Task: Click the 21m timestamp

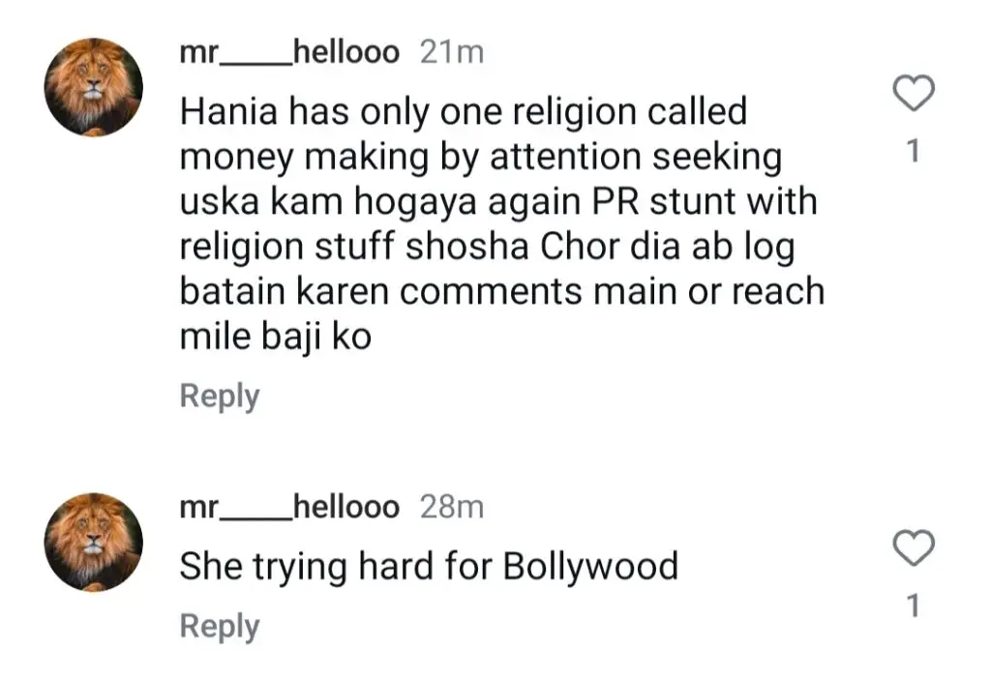Action: [452, 52]
